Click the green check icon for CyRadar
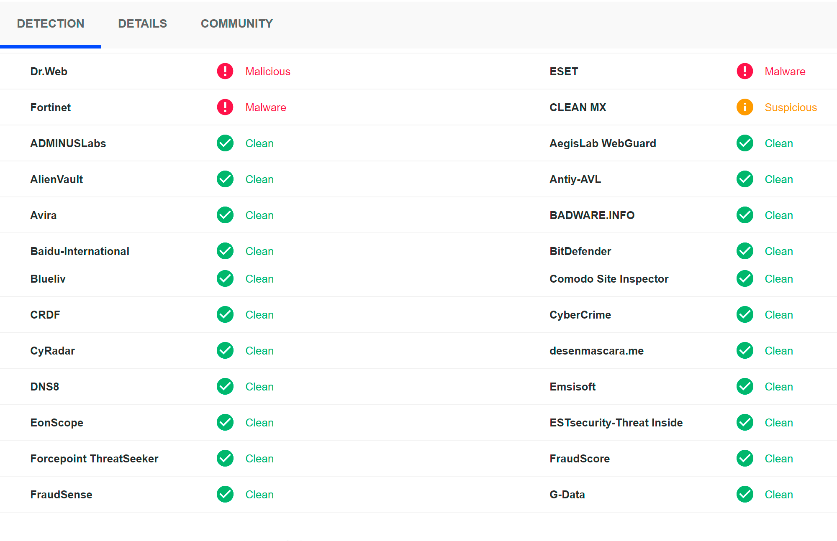Screen dimensions: 837x541 pos(225,351)
